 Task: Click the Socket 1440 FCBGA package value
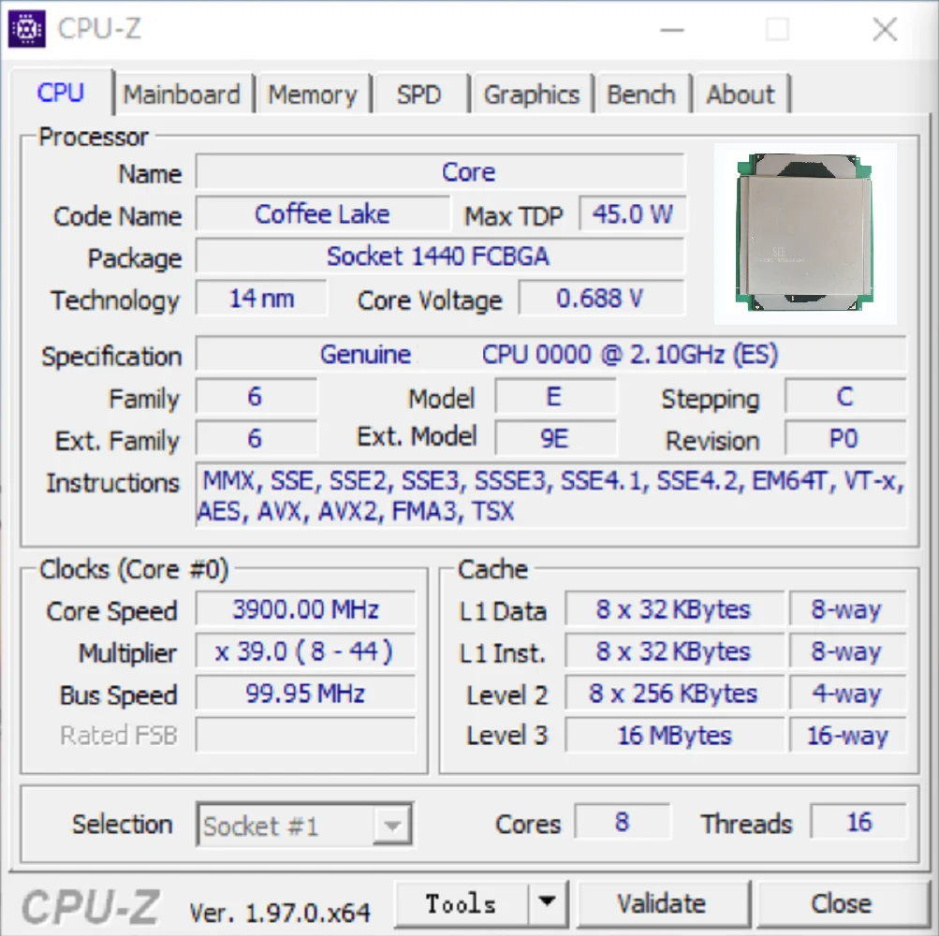point(440,256)
